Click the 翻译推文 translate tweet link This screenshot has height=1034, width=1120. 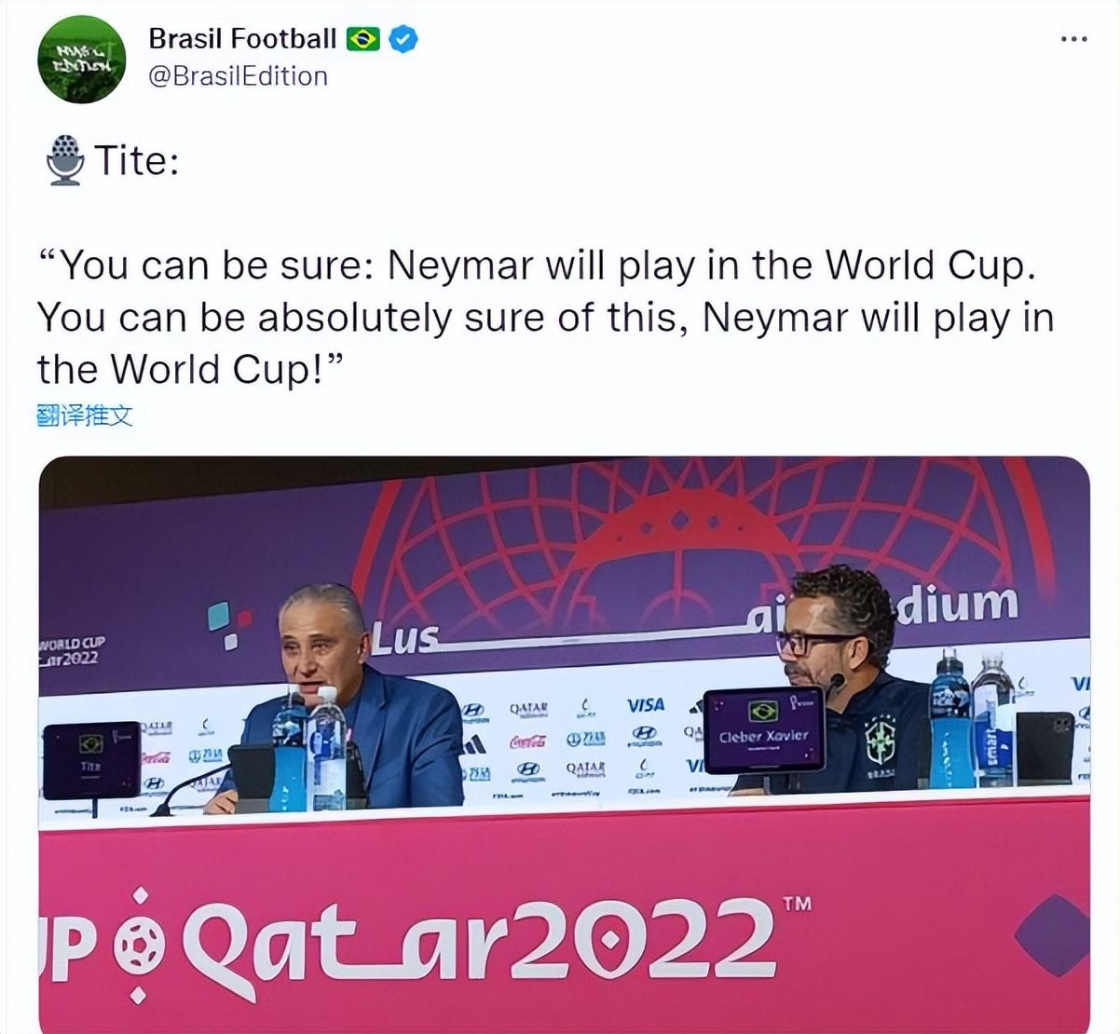(x=85, y=415)
